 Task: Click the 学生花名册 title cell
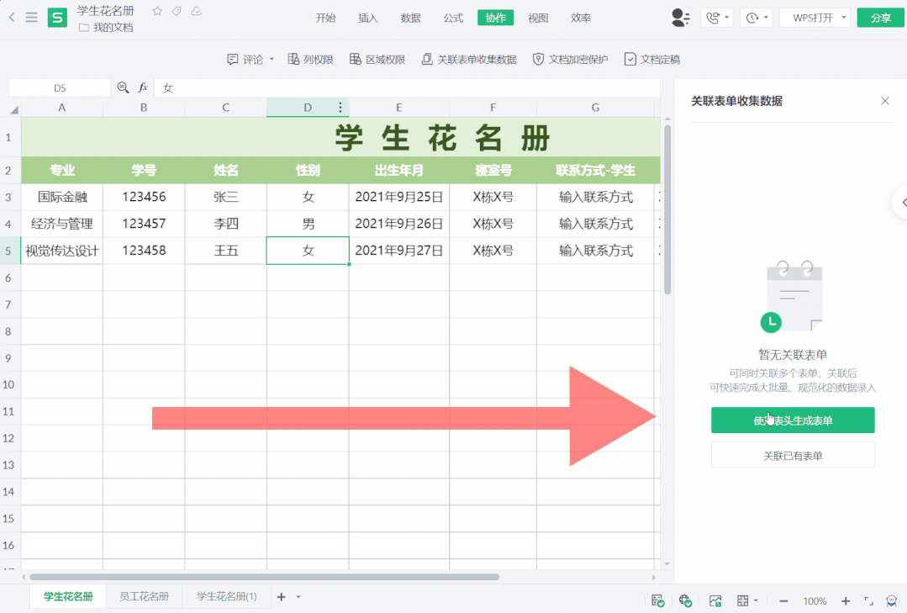point(442,138)
